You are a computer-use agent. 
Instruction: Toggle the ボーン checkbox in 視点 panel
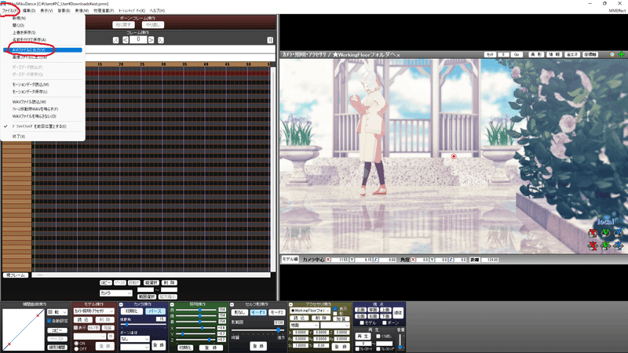click(x=385, y=323)
